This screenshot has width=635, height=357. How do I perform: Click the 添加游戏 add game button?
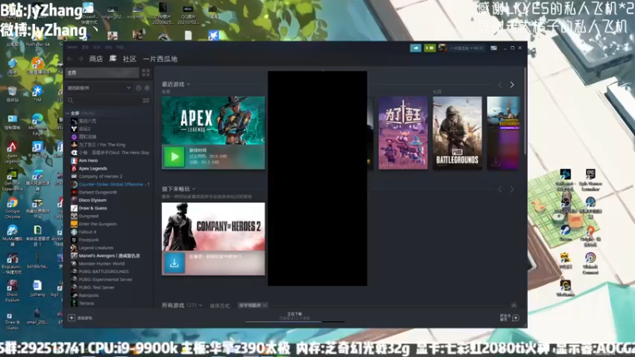pos(81,318)
